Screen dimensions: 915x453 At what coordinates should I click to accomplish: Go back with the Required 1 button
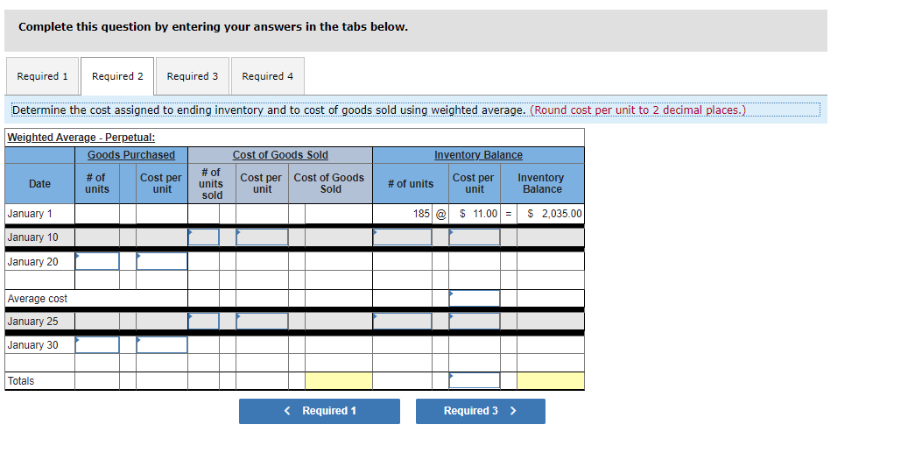click(x=320, y=411)
